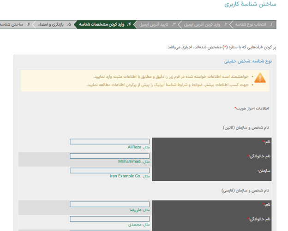The width and height of the screenshot is (288, 231).
Task: Click the page title ساختن شناسهٔ کاربری
Action: [x=250, y=4]
